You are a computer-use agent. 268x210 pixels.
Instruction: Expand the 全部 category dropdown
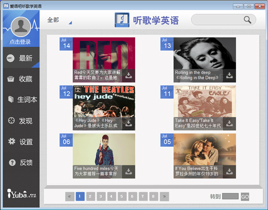tap(59, 20)
